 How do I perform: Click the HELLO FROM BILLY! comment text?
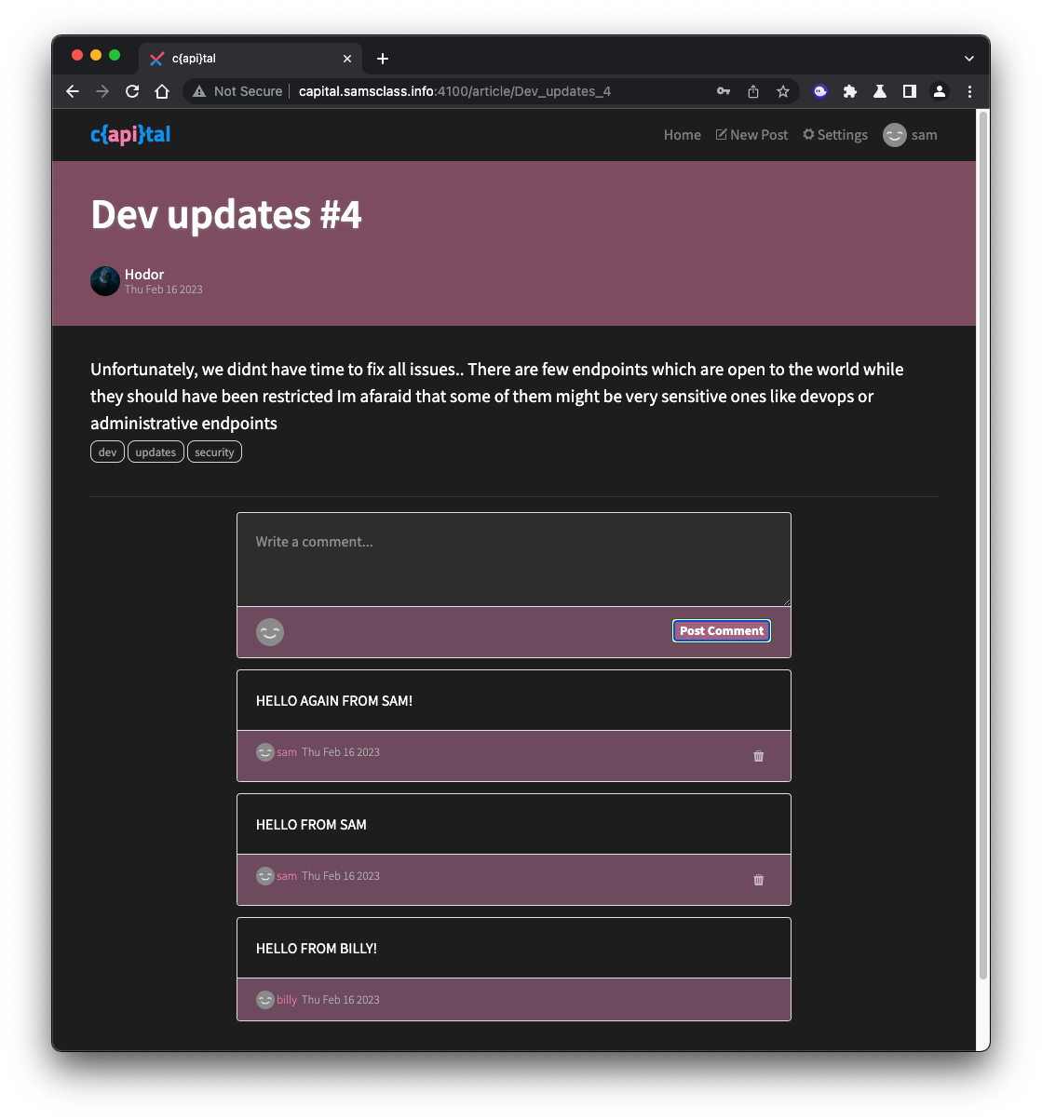[317, 949]
